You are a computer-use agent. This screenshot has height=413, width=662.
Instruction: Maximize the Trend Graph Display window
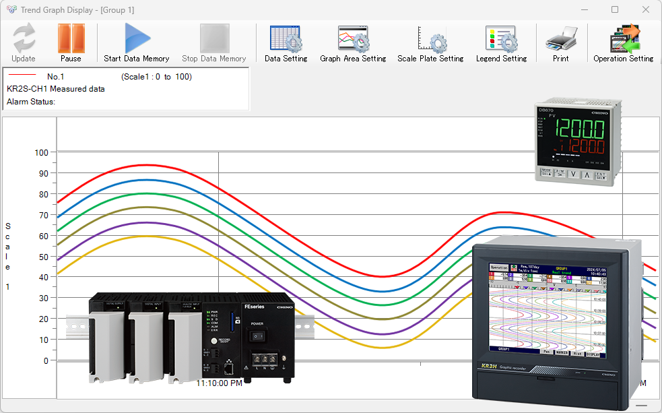tap(615, 9)
